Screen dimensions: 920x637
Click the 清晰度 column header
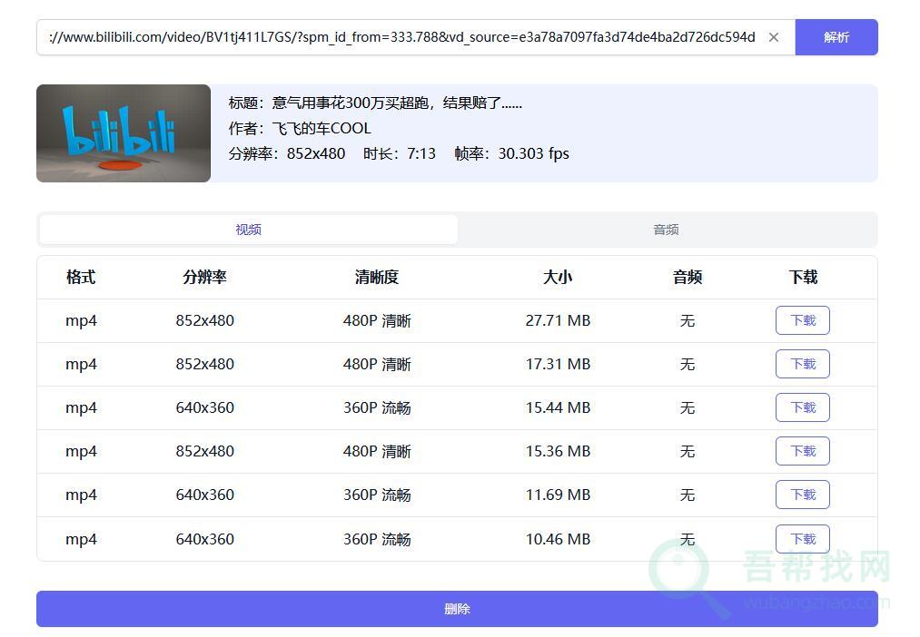click(377, 278)
